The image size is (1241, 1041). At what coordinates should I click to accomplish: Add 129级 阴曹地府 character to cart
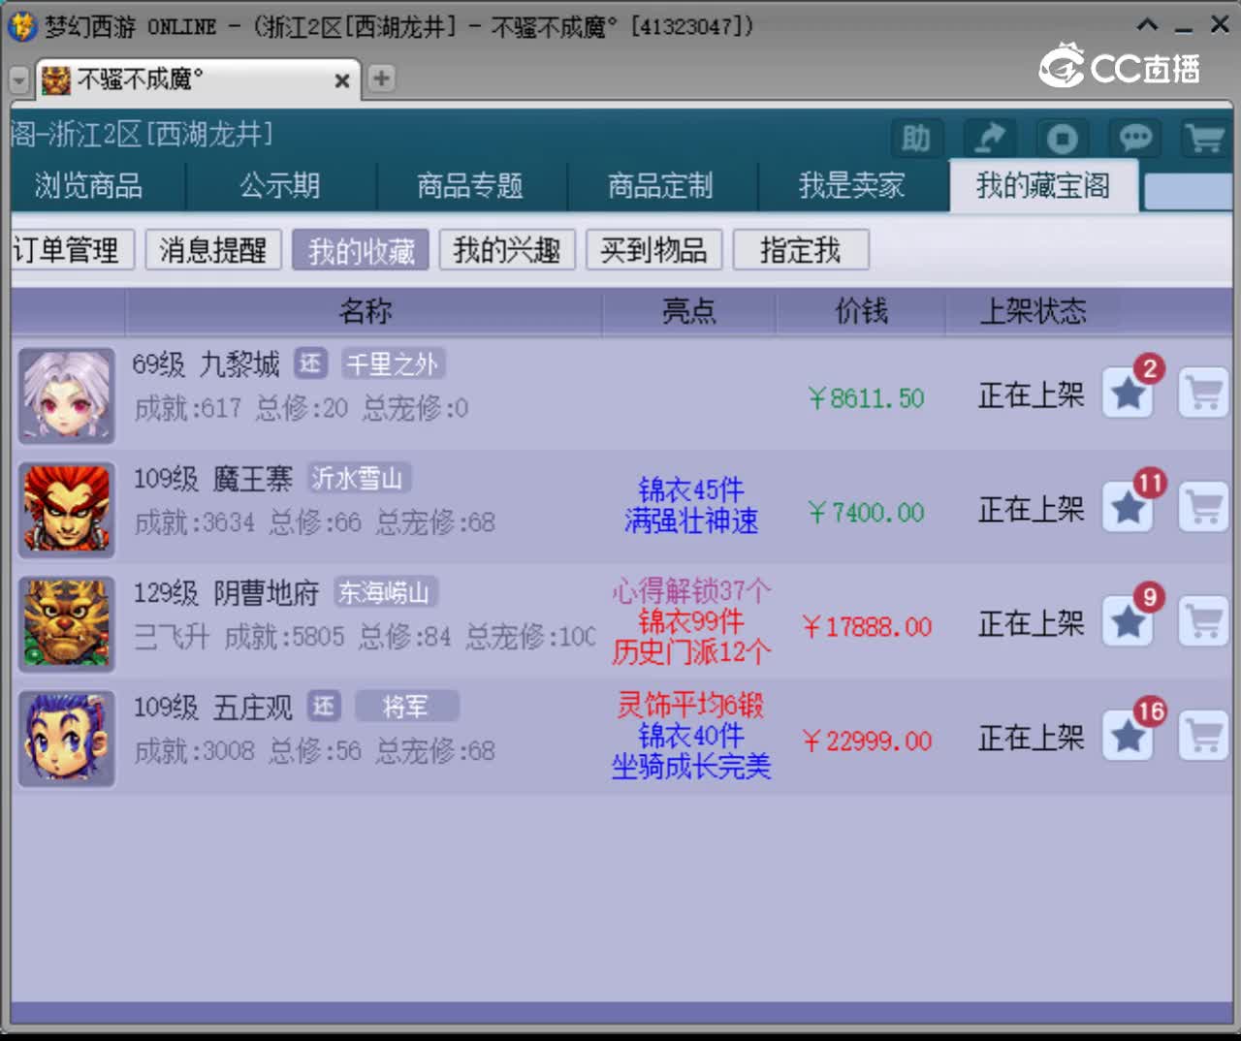(x=1203, y=622)
